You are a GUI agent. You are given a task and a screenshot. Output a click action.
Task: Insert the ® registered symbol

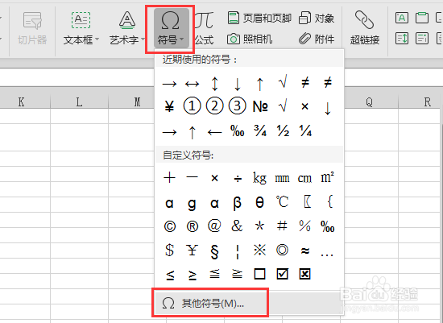[x=193, y=226]
